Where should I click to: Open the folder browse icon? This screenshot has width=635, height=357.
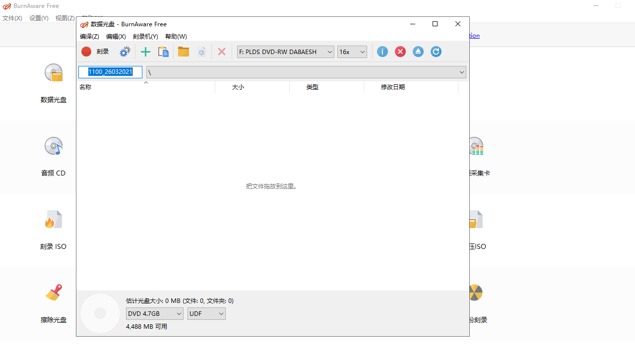coord(183,52)
